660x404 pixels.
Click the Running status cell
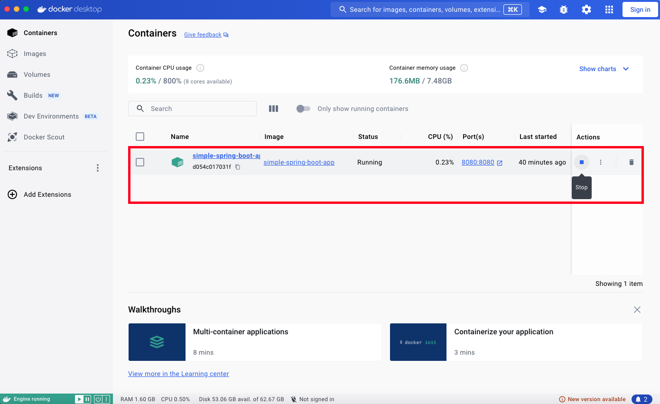coord(370,162)
